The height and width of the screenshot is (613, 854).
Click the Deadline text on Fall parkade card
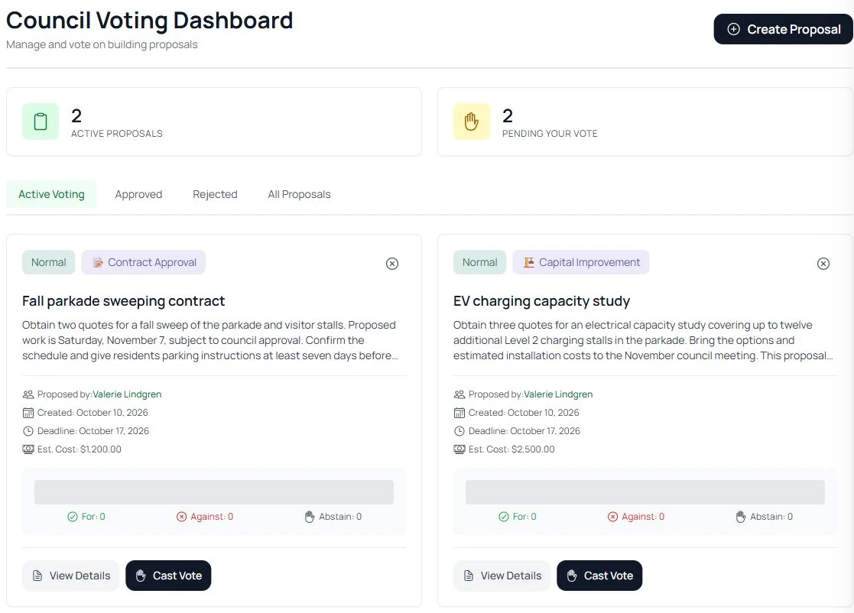93,431
